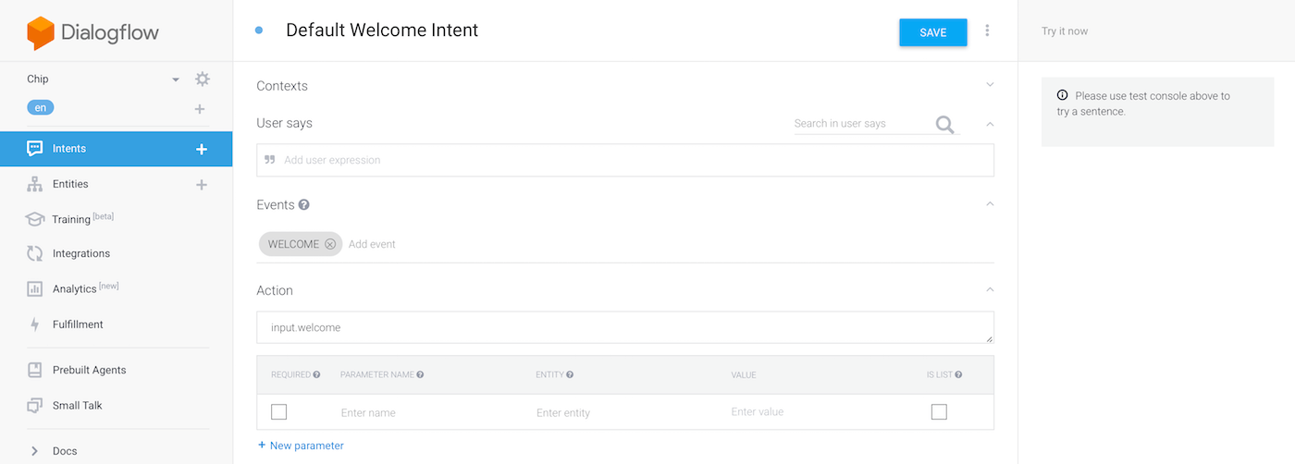Open Integrations from the sidebar
This screenshot has width=1295, height=464.
(x=81, y=253)
